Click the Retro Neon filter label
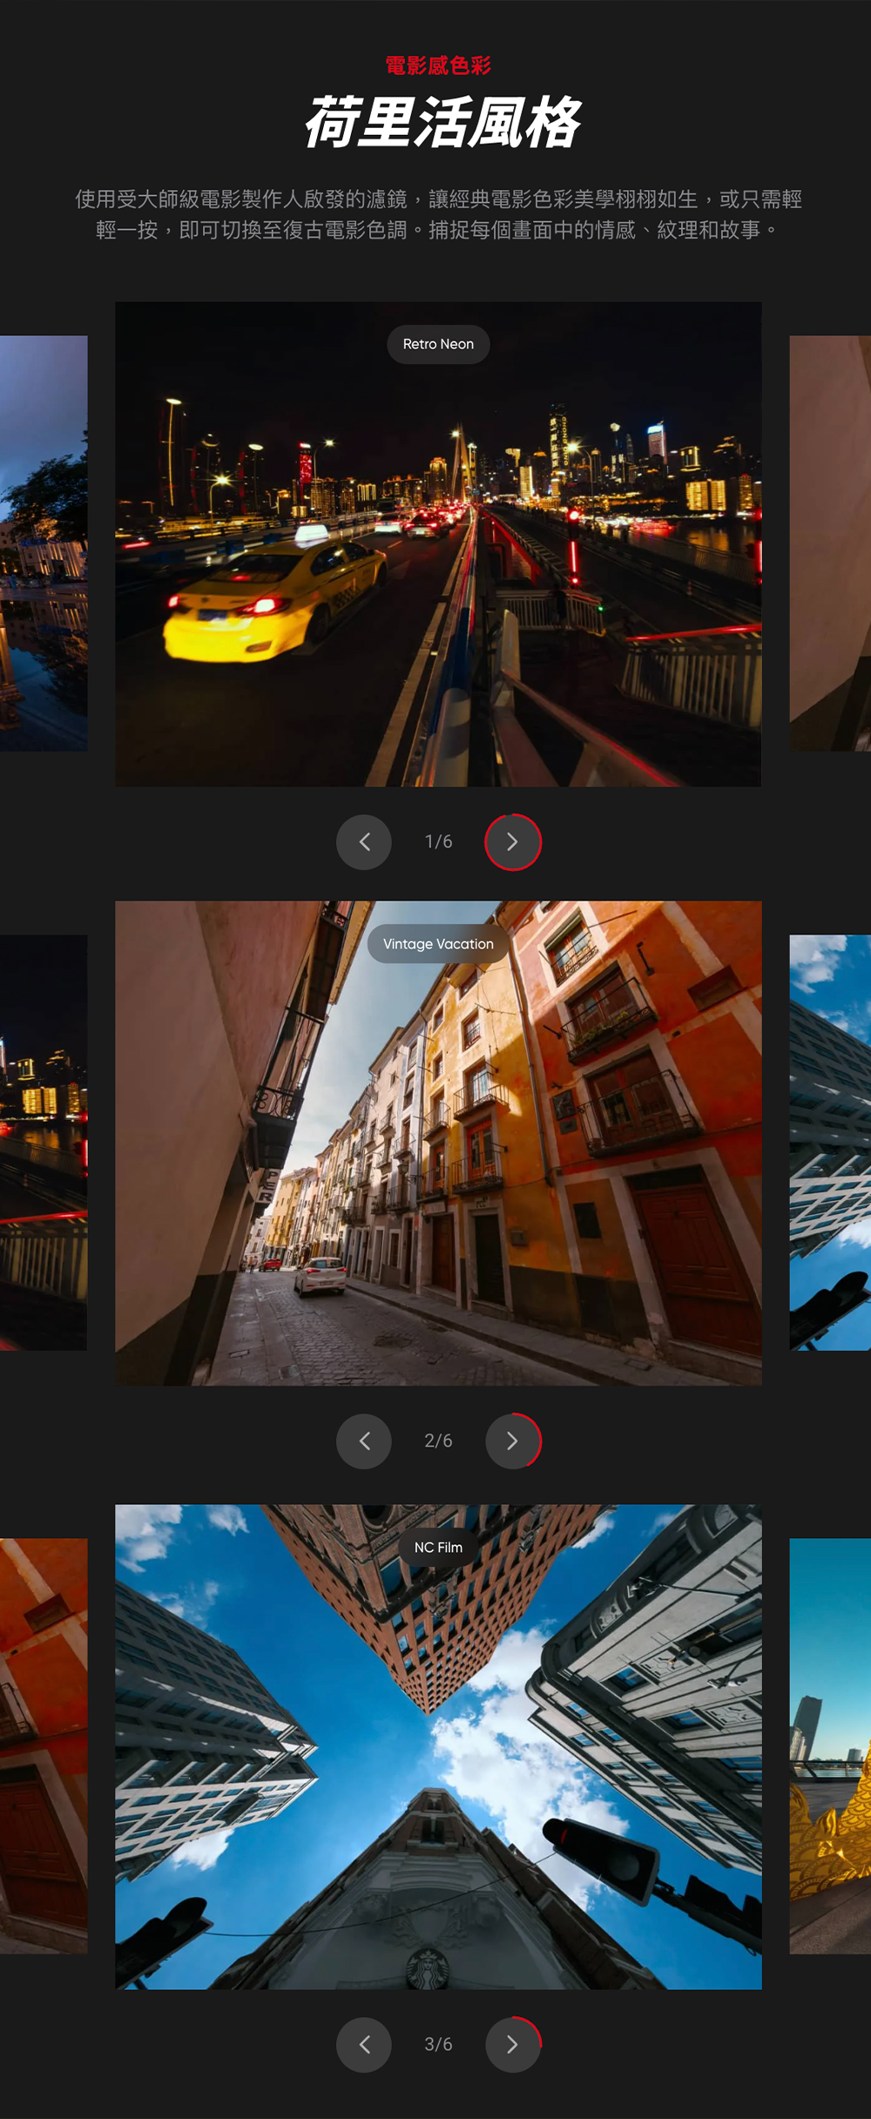 pos(438,344)
